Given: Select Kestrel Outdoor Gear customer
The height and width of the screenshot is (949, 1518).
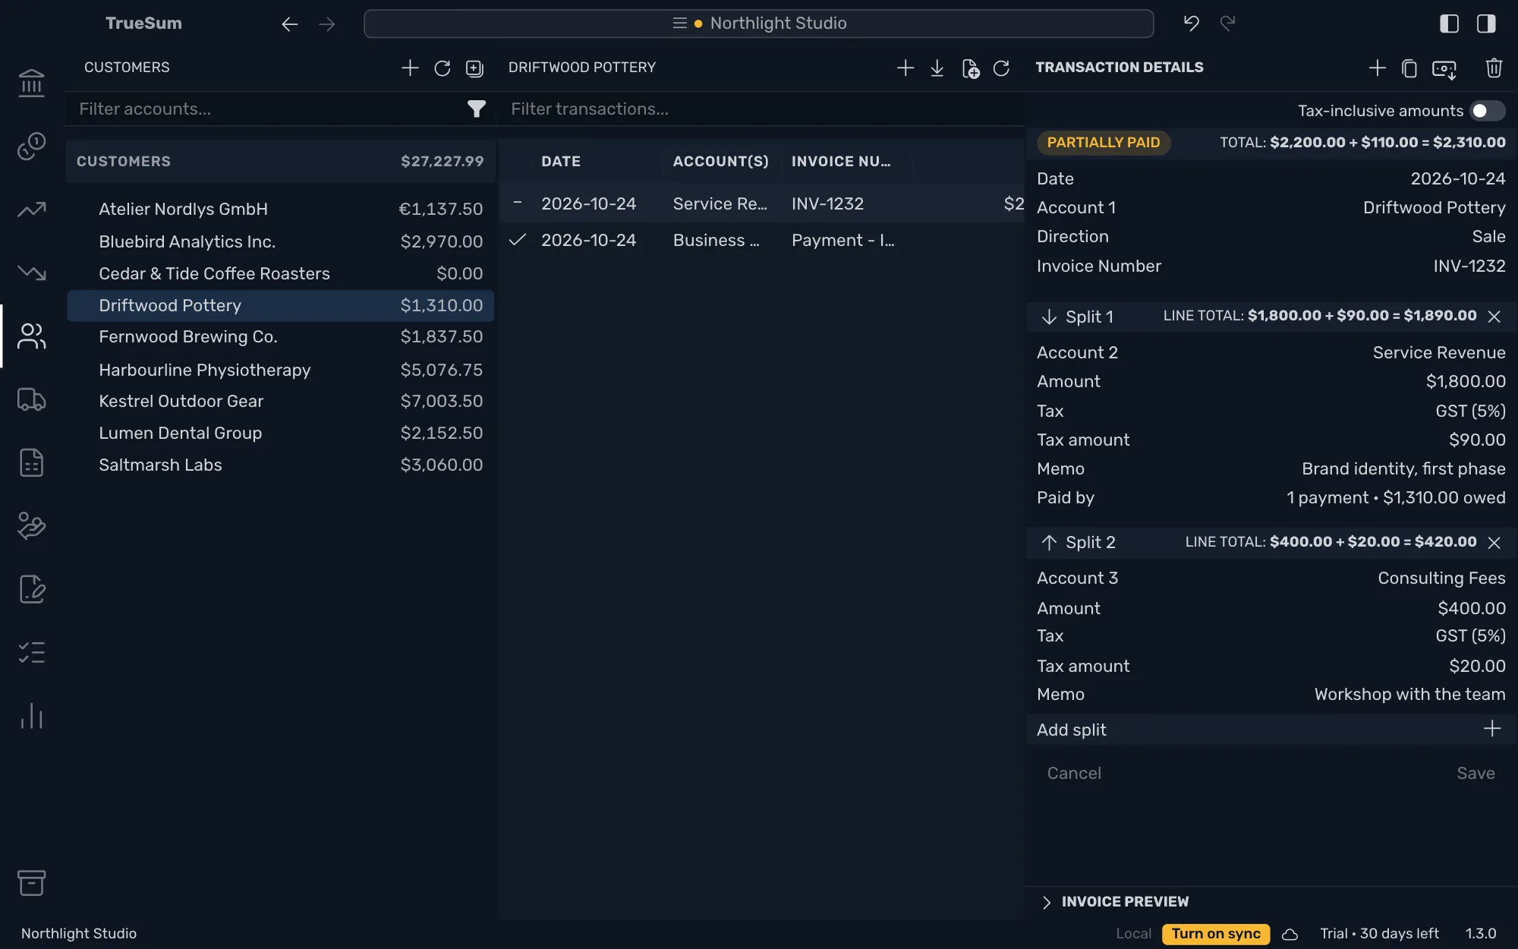Looking at the screenshot, I should (x=280, y=401).
